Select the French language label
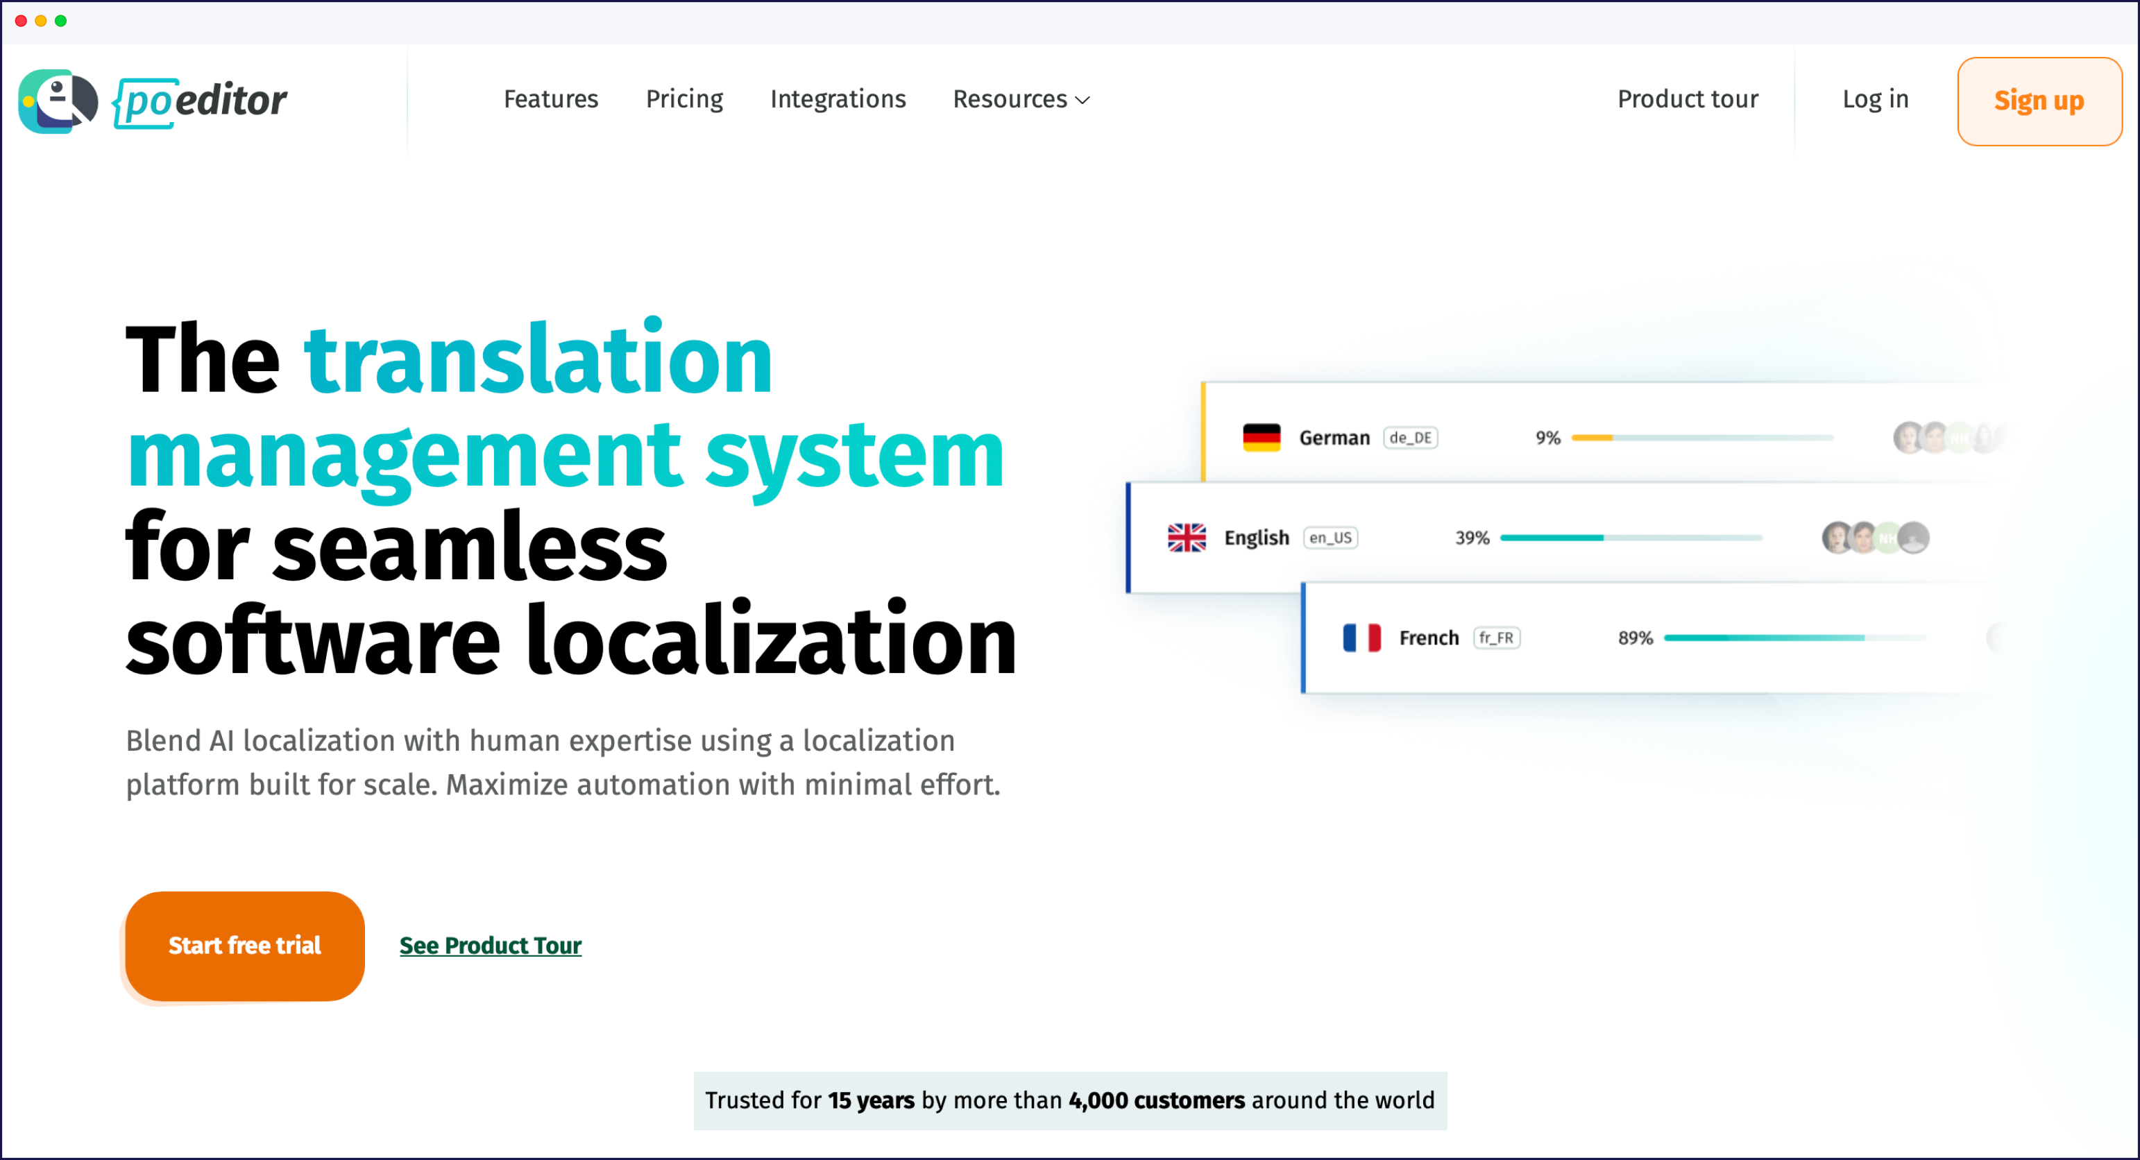Image resolution: width=2140 pixels, height=1160 pixels. pos(1429,638)
